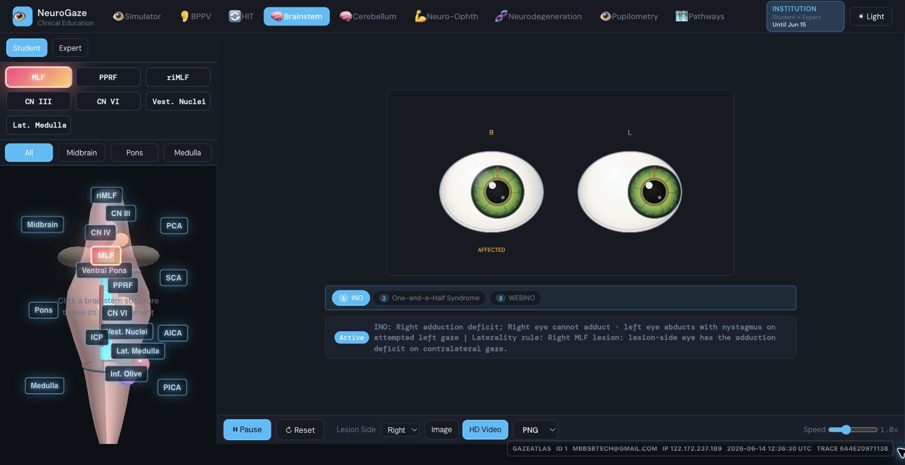
Task: Reset the simulation
Action: (300, 430)
